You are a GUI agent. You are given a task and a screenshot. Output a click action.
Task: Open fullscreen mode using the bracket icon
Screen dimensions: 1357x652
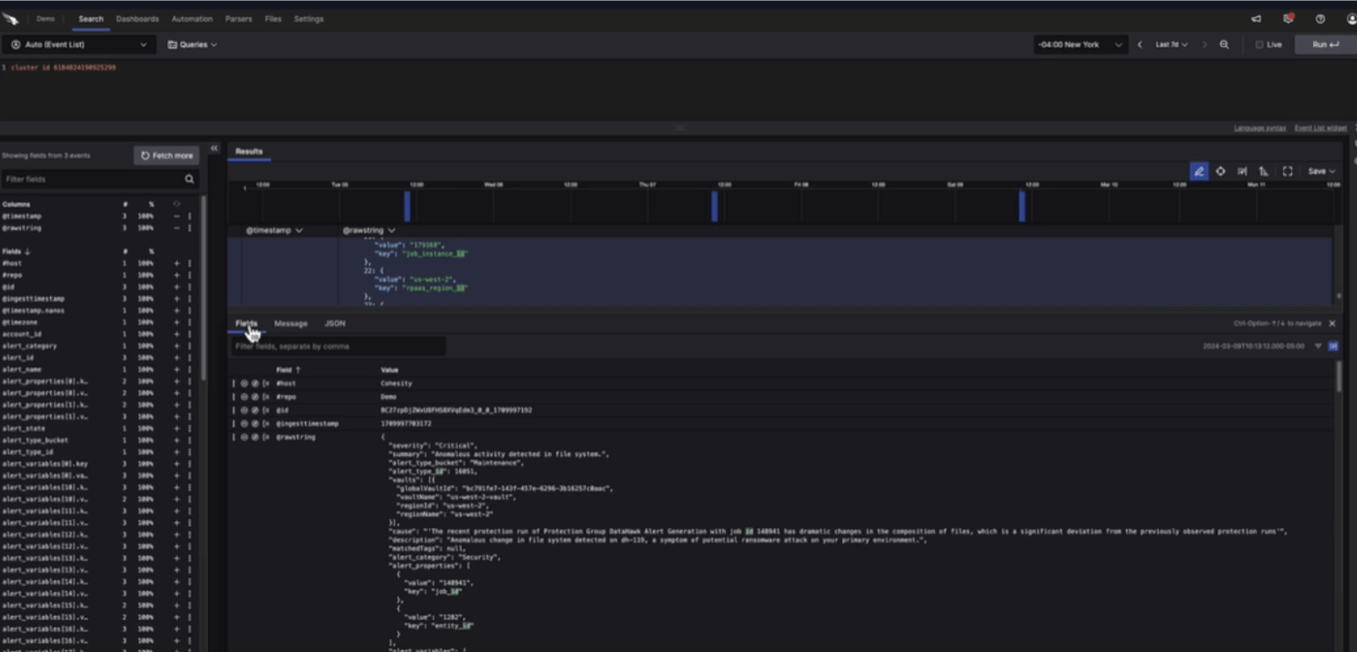tap(1286, 171)
